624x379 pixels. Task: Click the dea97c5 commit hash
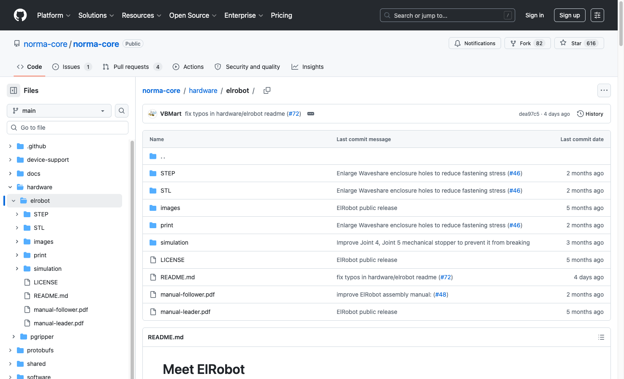click(529, 114)
